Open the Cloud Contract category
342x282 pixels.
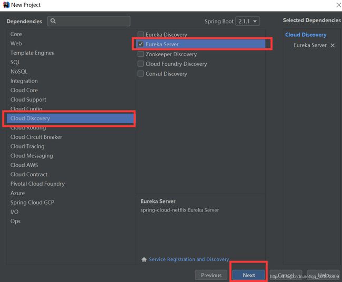29,175
